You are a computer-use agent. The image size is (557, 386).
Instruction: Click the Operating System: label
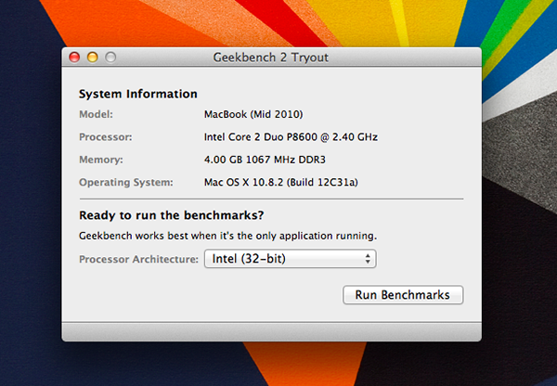125,183
